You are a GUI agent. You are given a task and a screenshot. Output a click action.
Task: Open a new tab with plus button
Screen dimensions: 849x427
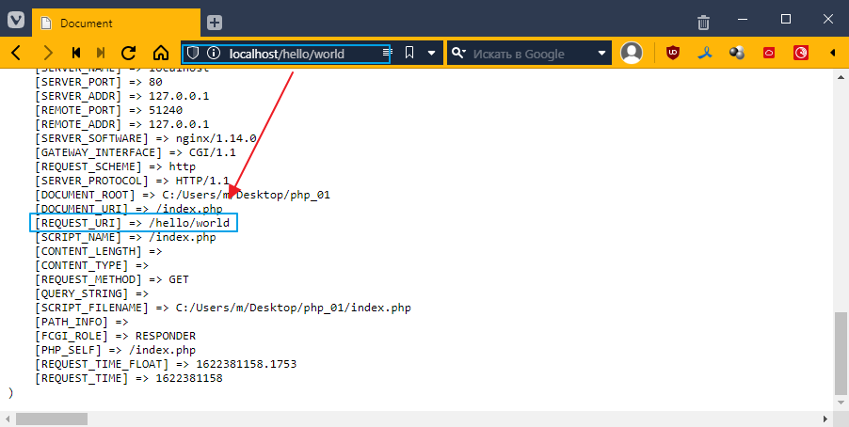pyautogui.click(x=215, y=22)
